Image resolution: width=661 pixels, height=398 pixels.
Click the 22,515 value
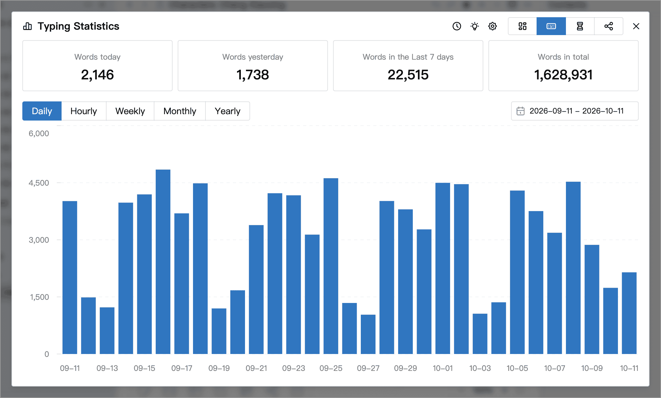click(408, 75)
